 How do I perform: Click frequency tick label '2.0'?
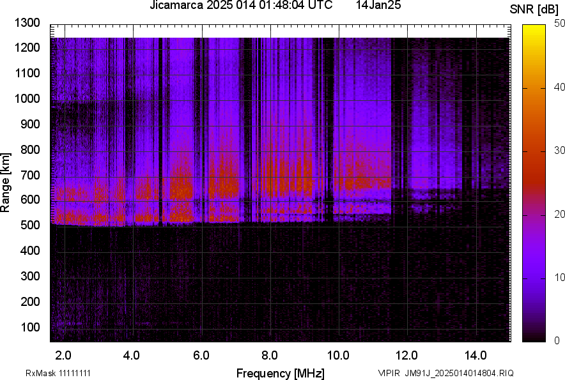(x=63, y=356)
